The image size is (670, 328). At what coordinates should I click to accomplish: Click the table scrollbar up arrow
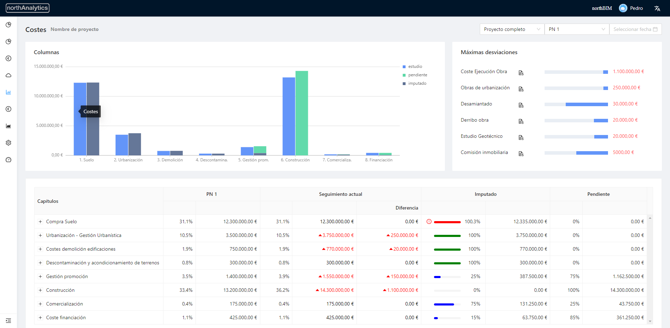(x=650, y=218)
